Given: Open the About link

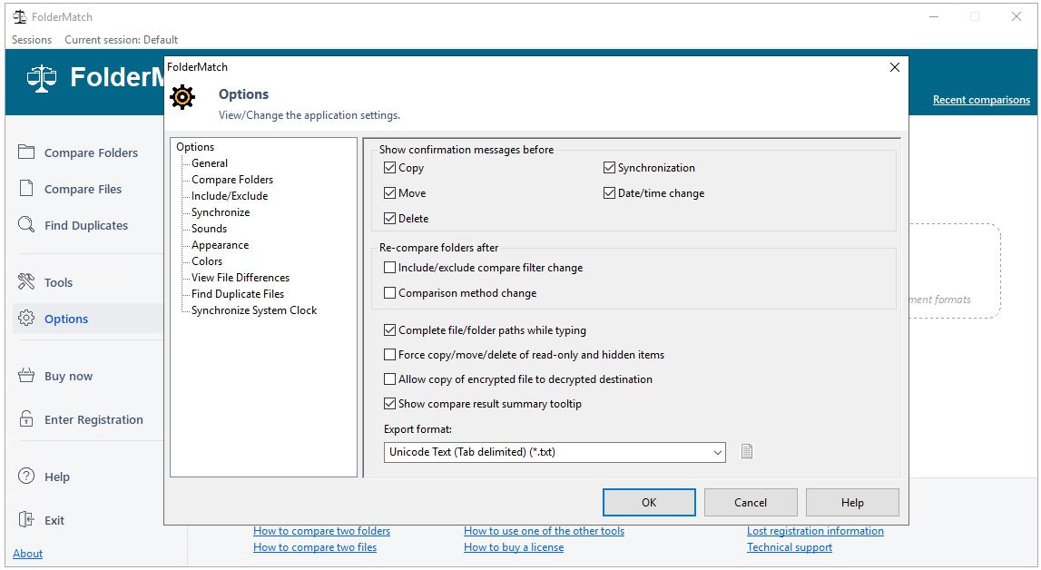Looking at the screenshot, I should tap(28, 554).
